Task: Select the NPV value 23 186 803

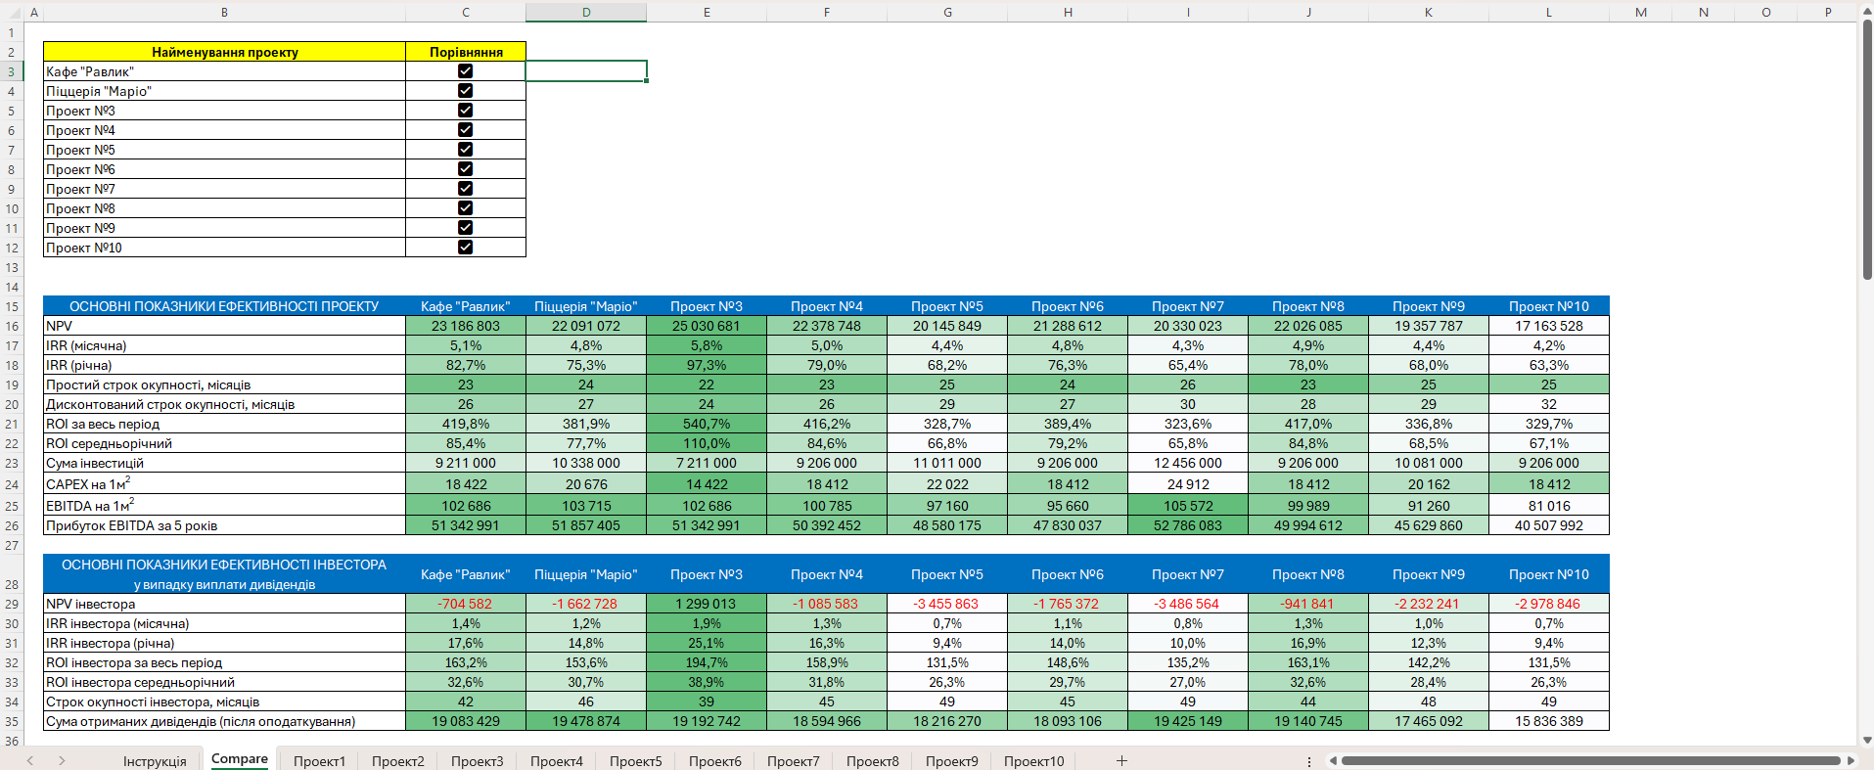Action: (x=466, y=326)
